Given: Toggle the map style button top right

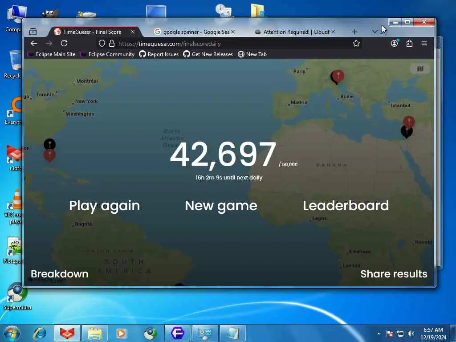Looking at the screenshot, I should coord(420,69).
